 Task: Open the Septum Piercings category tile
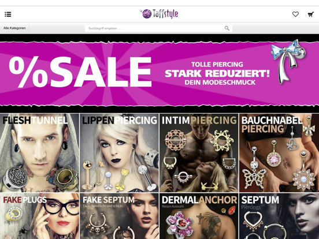pos(279,216)
